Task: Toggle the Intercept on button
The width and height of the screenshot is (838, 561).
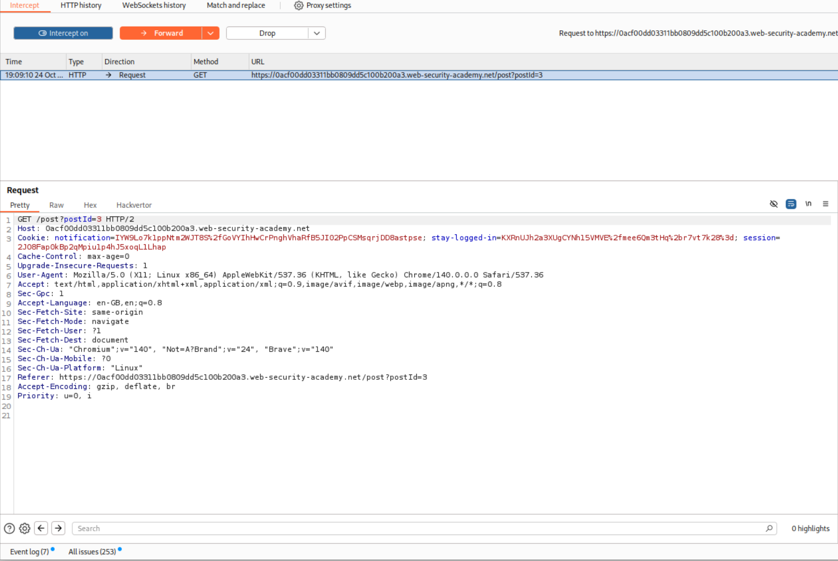Action: [63, 33]
